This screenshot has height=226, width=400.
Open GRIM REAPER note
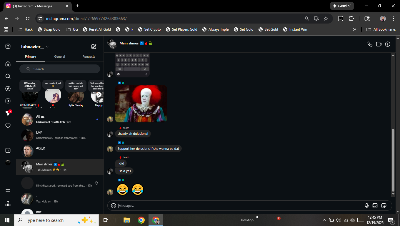tap(30, 94)
